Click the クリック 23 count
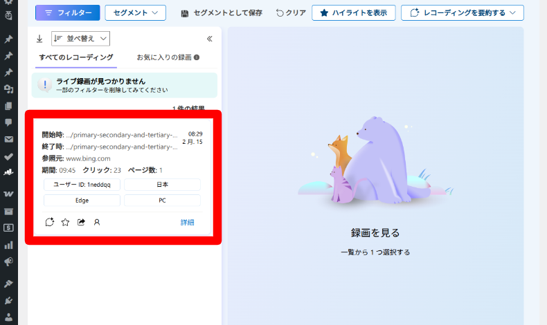 [102, 170]
